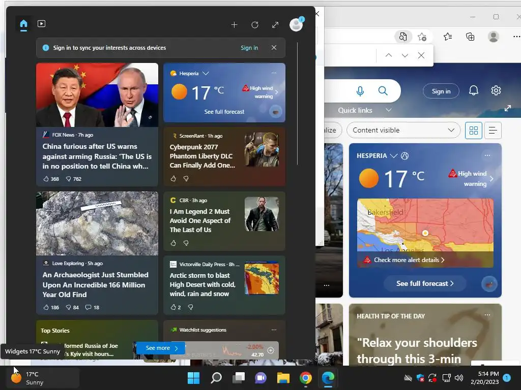Switch feed to grid layout view
This screenshot has height=390, width=521.
click(474, 131)
